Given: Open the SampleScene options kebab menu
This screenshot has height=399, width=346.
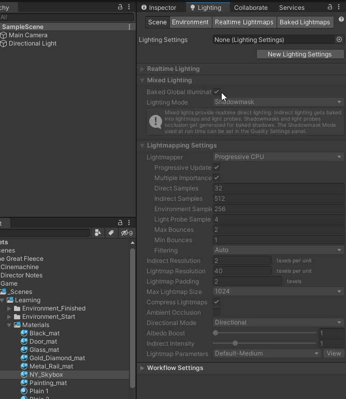Looking at the screenshot, I should (x=129, y=27).
